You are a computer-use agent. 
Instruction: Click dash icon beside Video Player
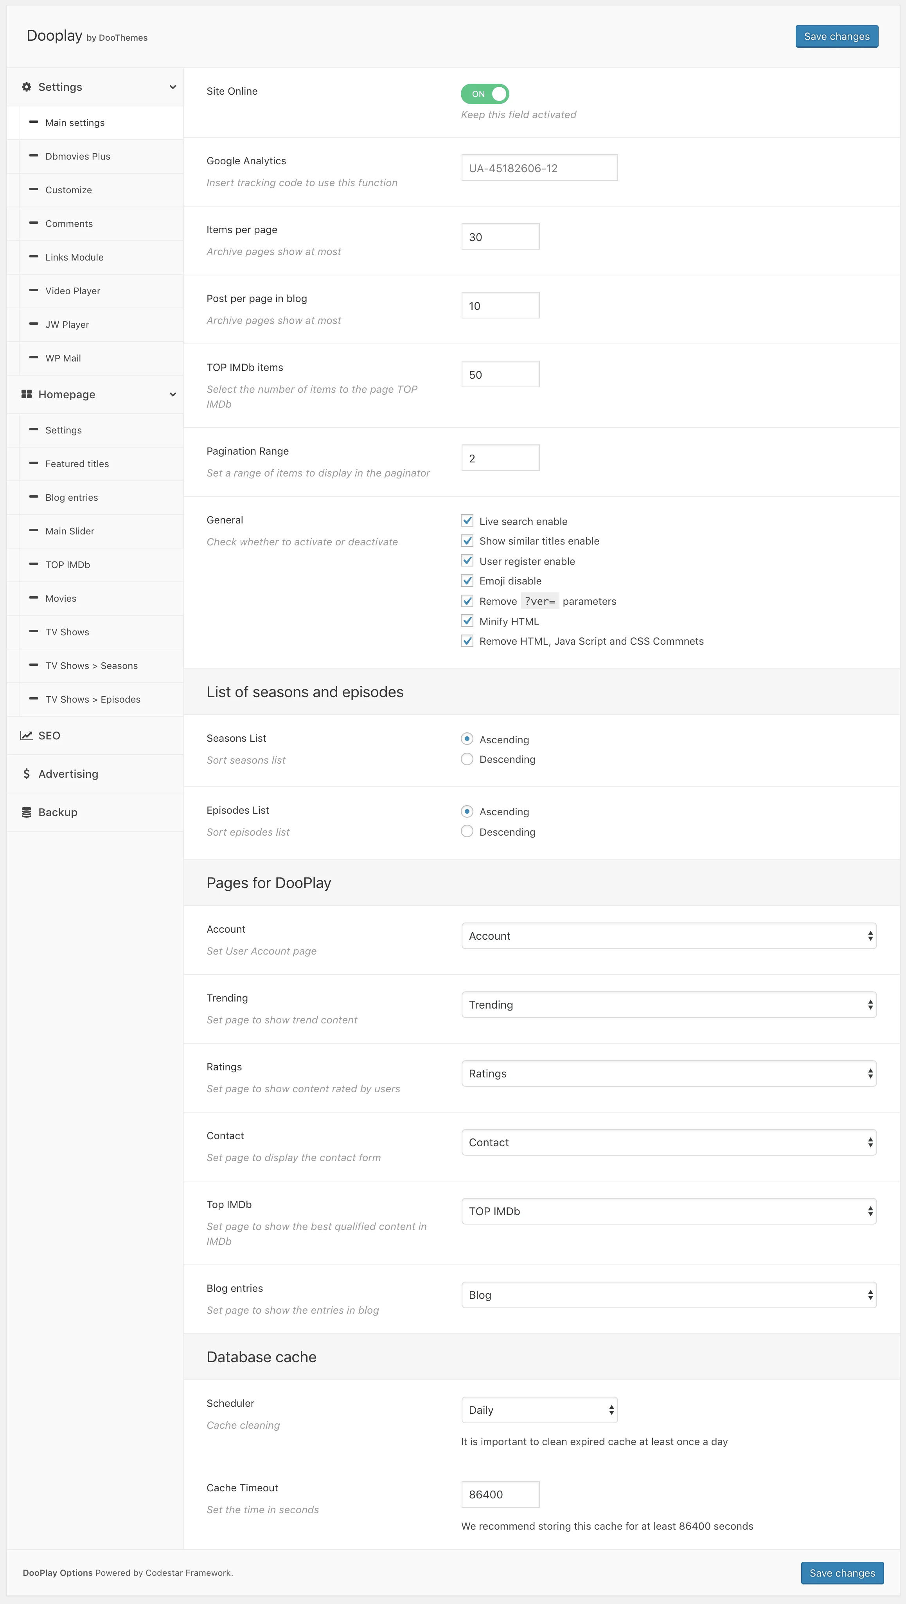click(34, 290)
